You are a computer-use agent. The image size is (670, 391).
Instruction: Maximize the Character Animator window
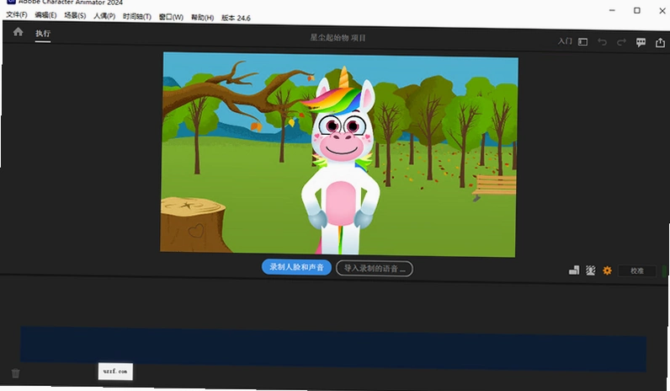click(x=637, y=10)
